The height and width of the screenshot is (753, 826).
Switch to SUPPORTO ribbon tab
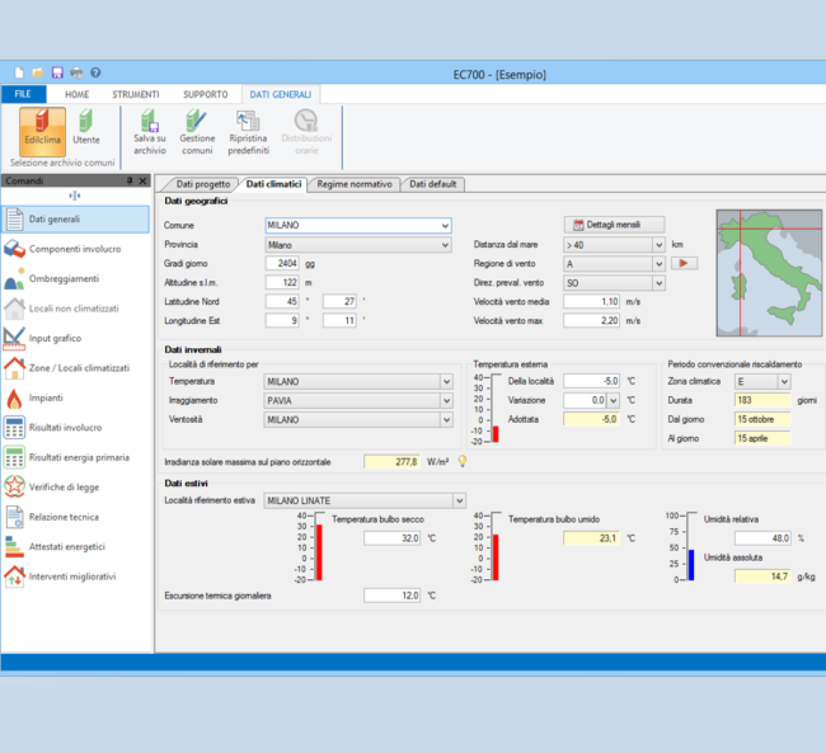(205, 94)
